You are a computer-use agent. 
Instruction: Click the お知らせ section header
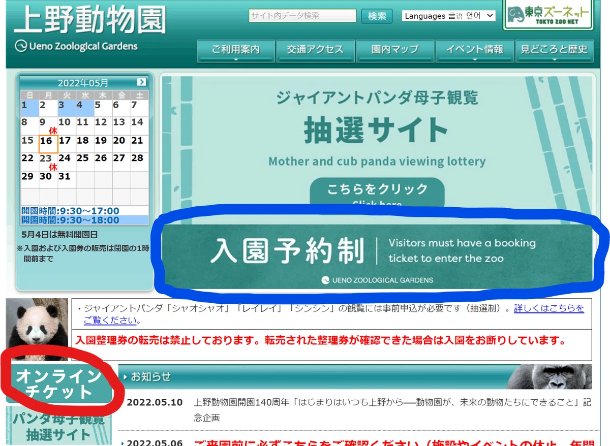(355, 377)
